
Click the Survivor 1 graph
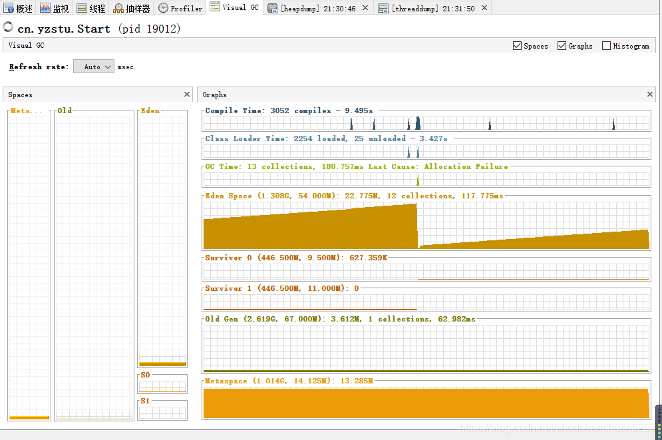[426, 302]
